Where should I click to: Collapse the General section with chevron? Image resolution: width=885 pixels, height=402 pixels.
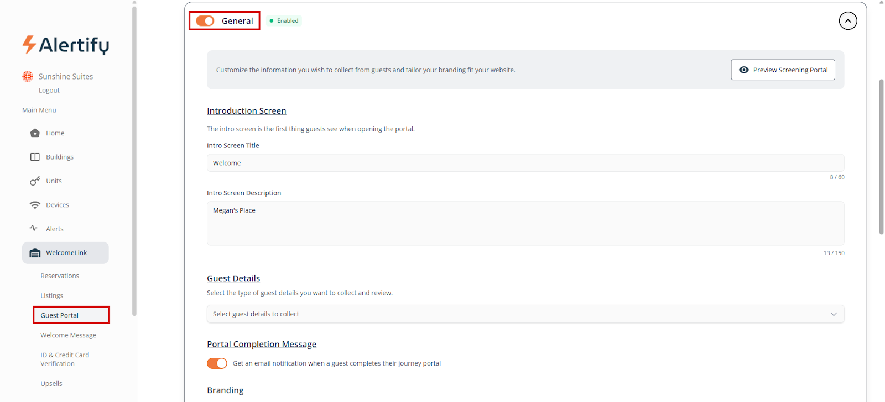847,21
